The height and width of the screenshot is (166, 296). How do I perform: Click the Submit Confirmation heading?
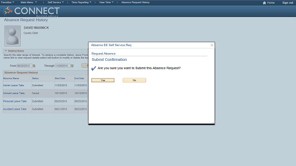click(109, 59)
